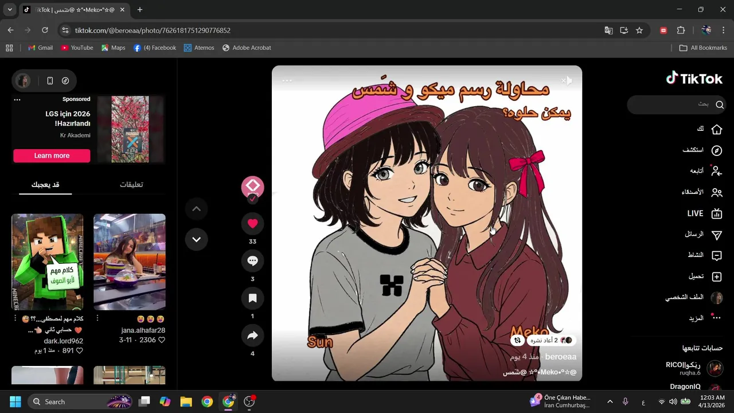Open the compass icon in the floating pill
The image size is (734, 413).
coord(65,81)
